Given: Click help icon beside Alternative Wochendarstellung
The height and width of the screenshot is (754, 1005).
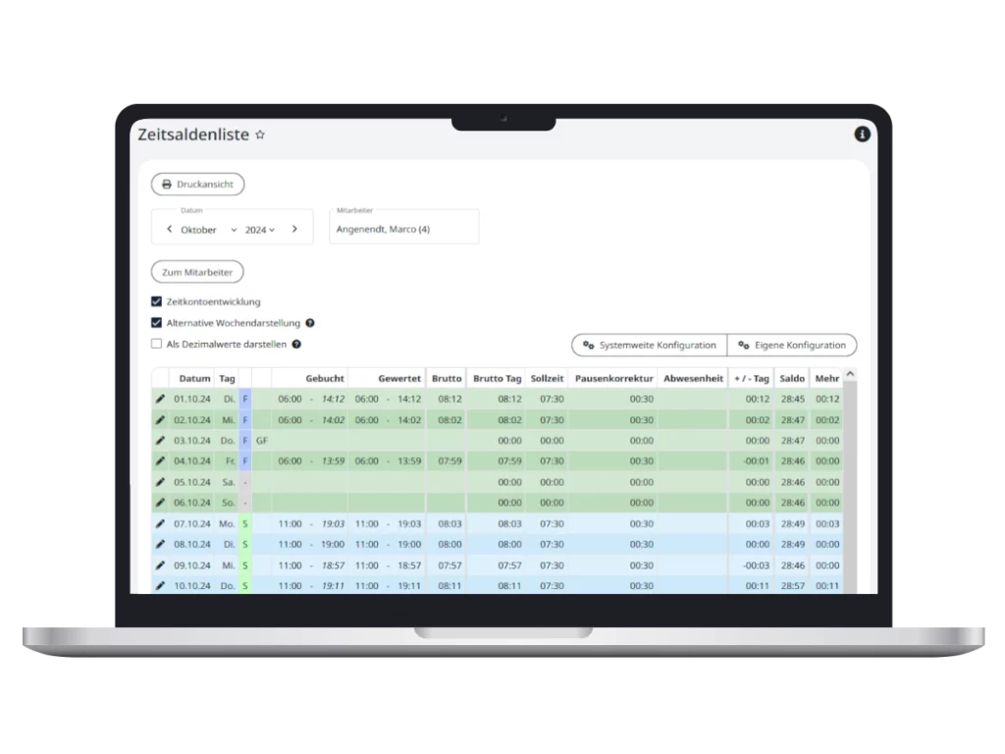Looking at the screenshot, I should point(310,323).
